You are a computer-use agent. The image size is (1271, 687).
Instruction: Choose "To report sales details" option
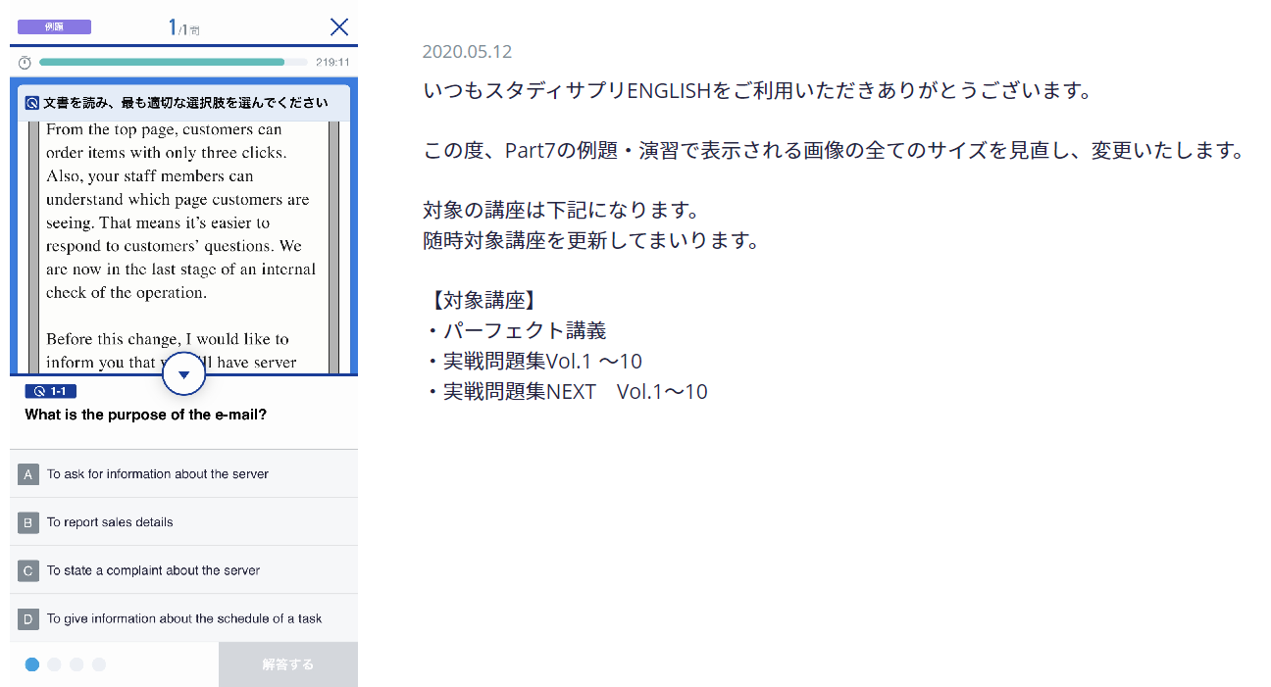tap(110, 522)
